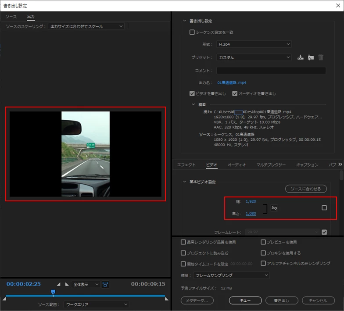Enable プロジェクトに読み込む checkbox
Image resolution: width=344 pixels, height=311 pixels.
(183, 253)
